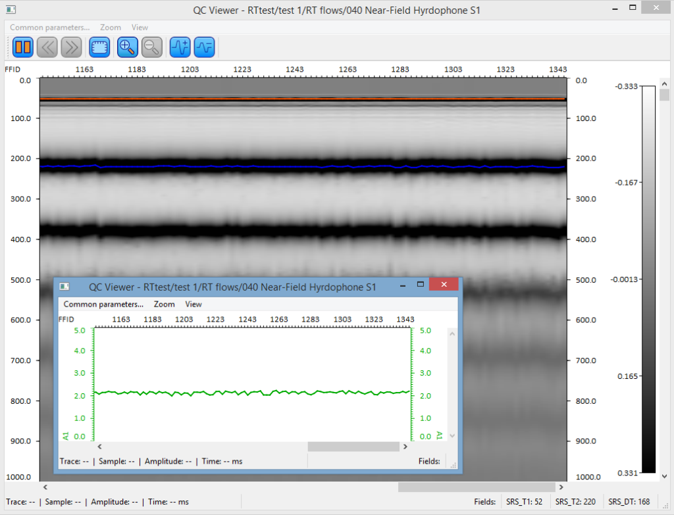Open the Zoom menu in the main viewer

(x=110, y=27)
